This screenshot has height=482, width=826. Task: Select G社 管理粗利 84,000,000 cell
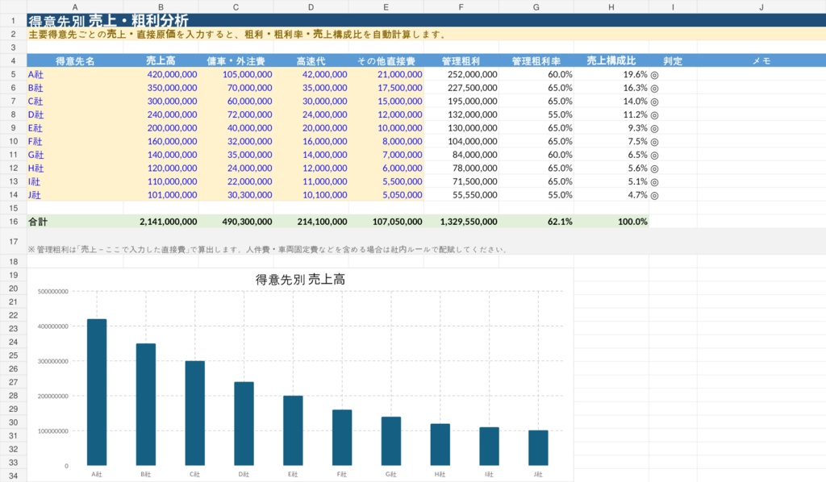click(461, 155)
